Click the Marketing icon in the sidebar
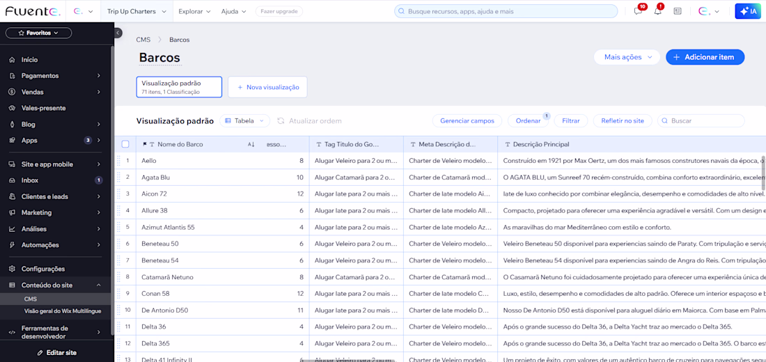 pyautogui.click(x=13, y=212)
